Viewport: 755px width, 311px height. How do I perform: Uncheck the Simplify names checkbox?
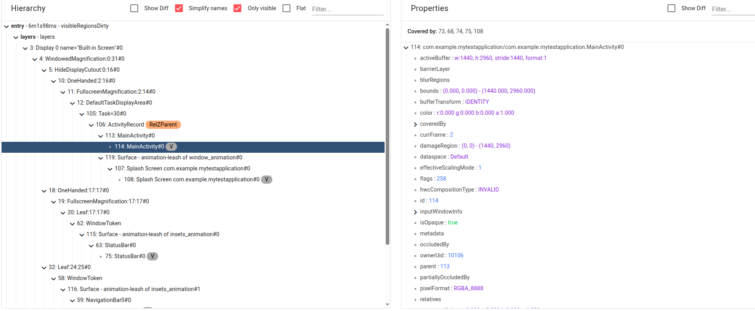(179, 8)
